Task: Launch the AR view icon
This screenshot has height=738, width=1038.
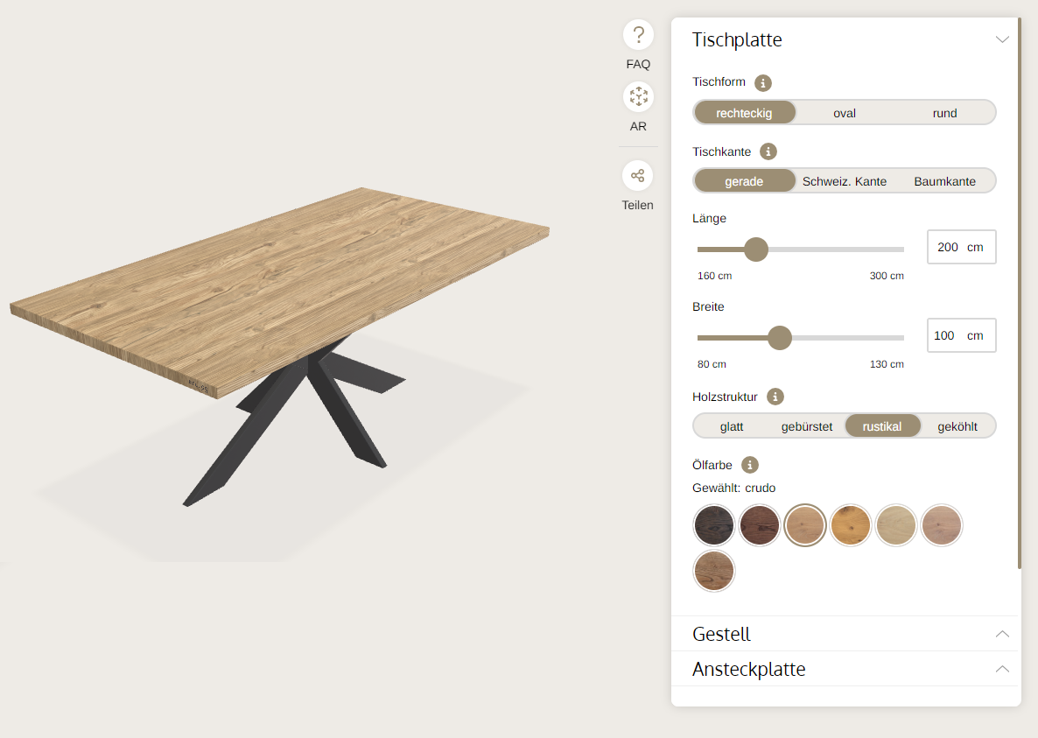Action: pyautogui.click(x=638, y=96)
